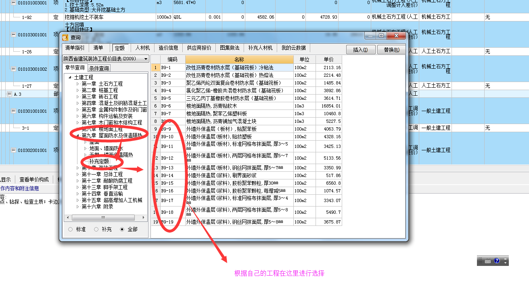Click the 名称 column header
This screenshot has height=295, width=529.
(x=239, y=59)
